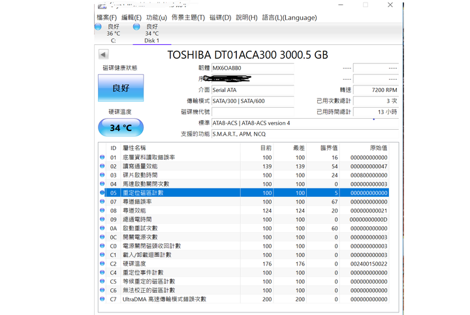Viewport: 470px width, 315px height.
Task: Click the Serial ATA interface field
Action: pyautogui.click(x=253, y=90)
